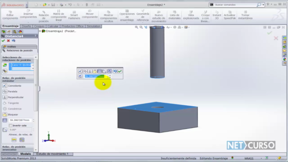Open Relación de posición tool
This screenshot has width=288, height=162.
(x=44, y=17)
